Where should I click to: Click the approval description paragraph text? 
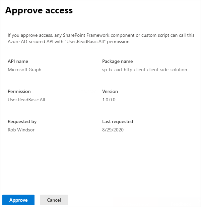101,38
